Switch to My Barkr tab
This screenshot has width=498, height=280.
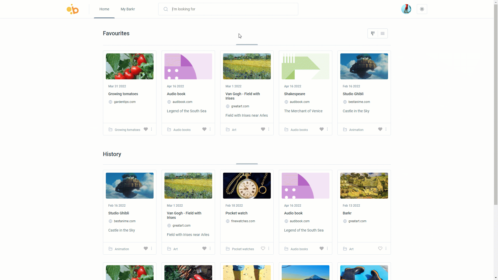click(128, 9)
